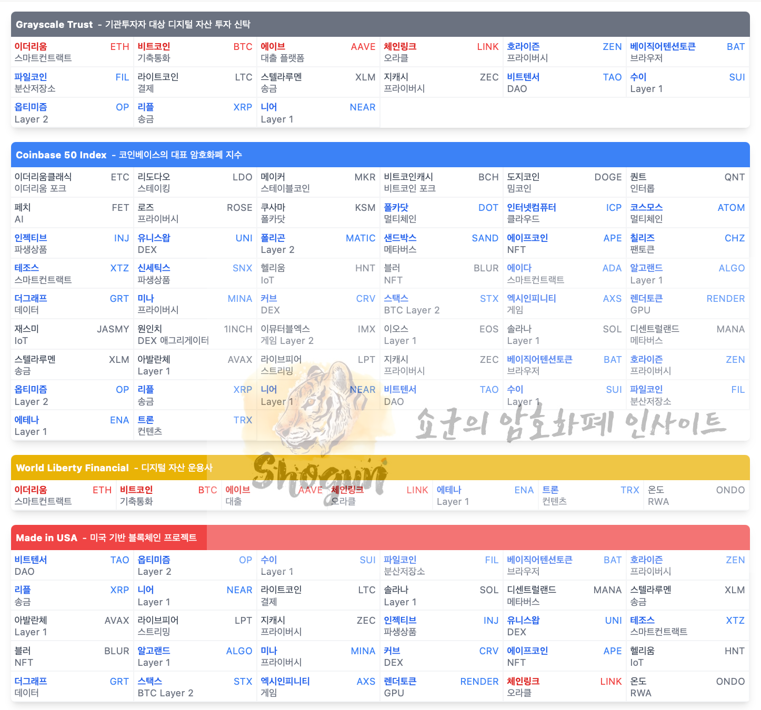The height and width of the screenshot is (710, 761).
Task: Click 알고랜드 ALGO in Coinbase 50 Index
Action: point(688,273)
